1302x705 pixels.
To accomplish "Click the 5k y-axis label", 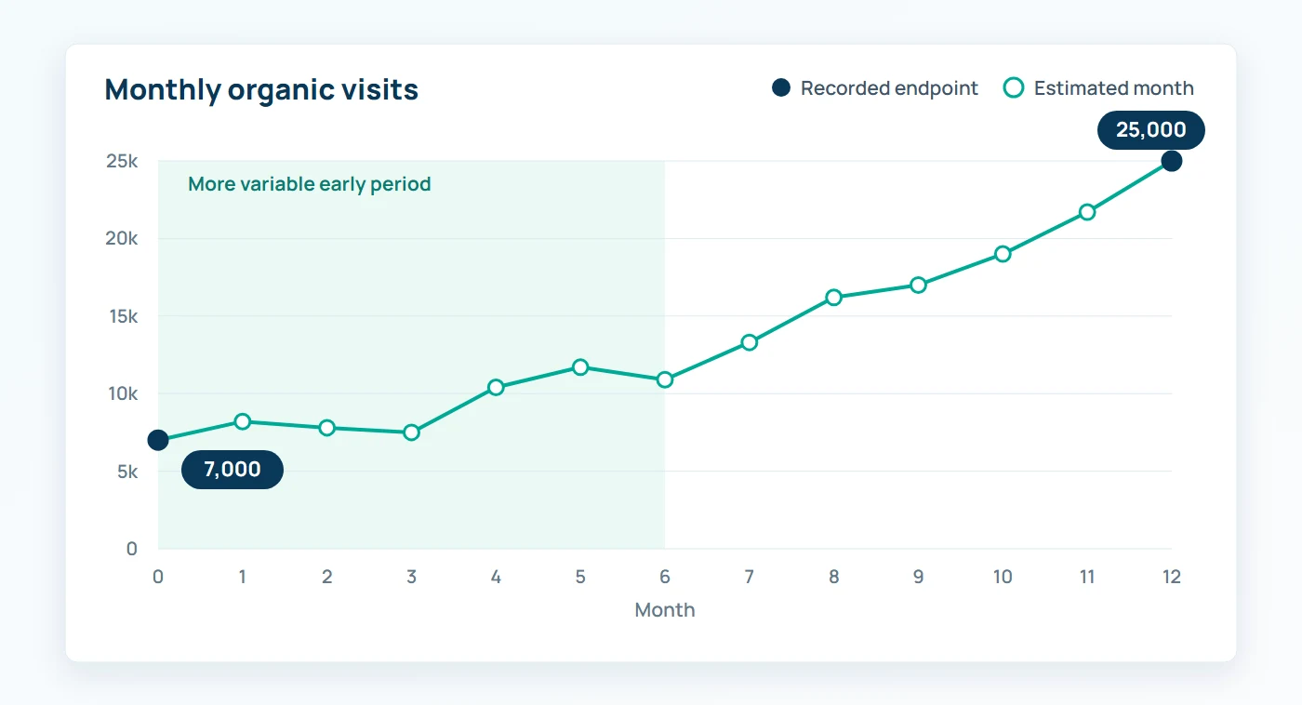I will click(x=126, y=472).
